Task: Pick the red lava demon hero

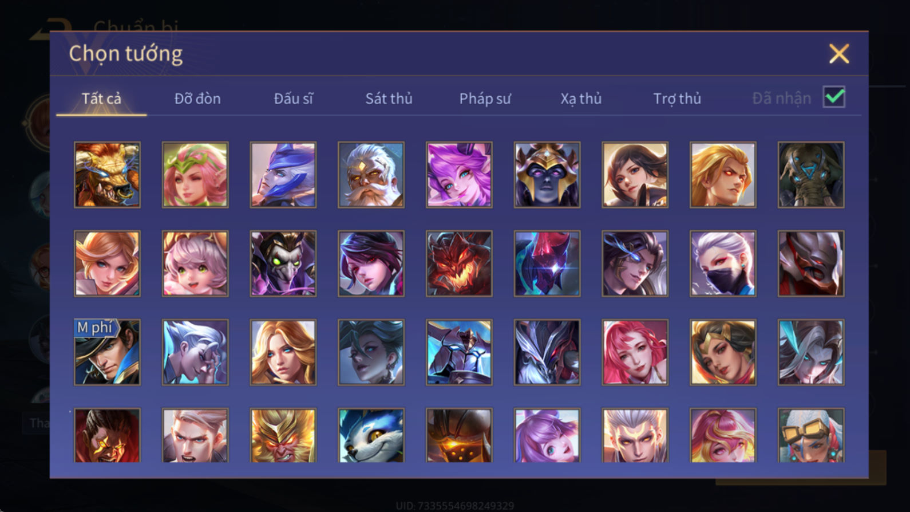Action: pos(459,263)
